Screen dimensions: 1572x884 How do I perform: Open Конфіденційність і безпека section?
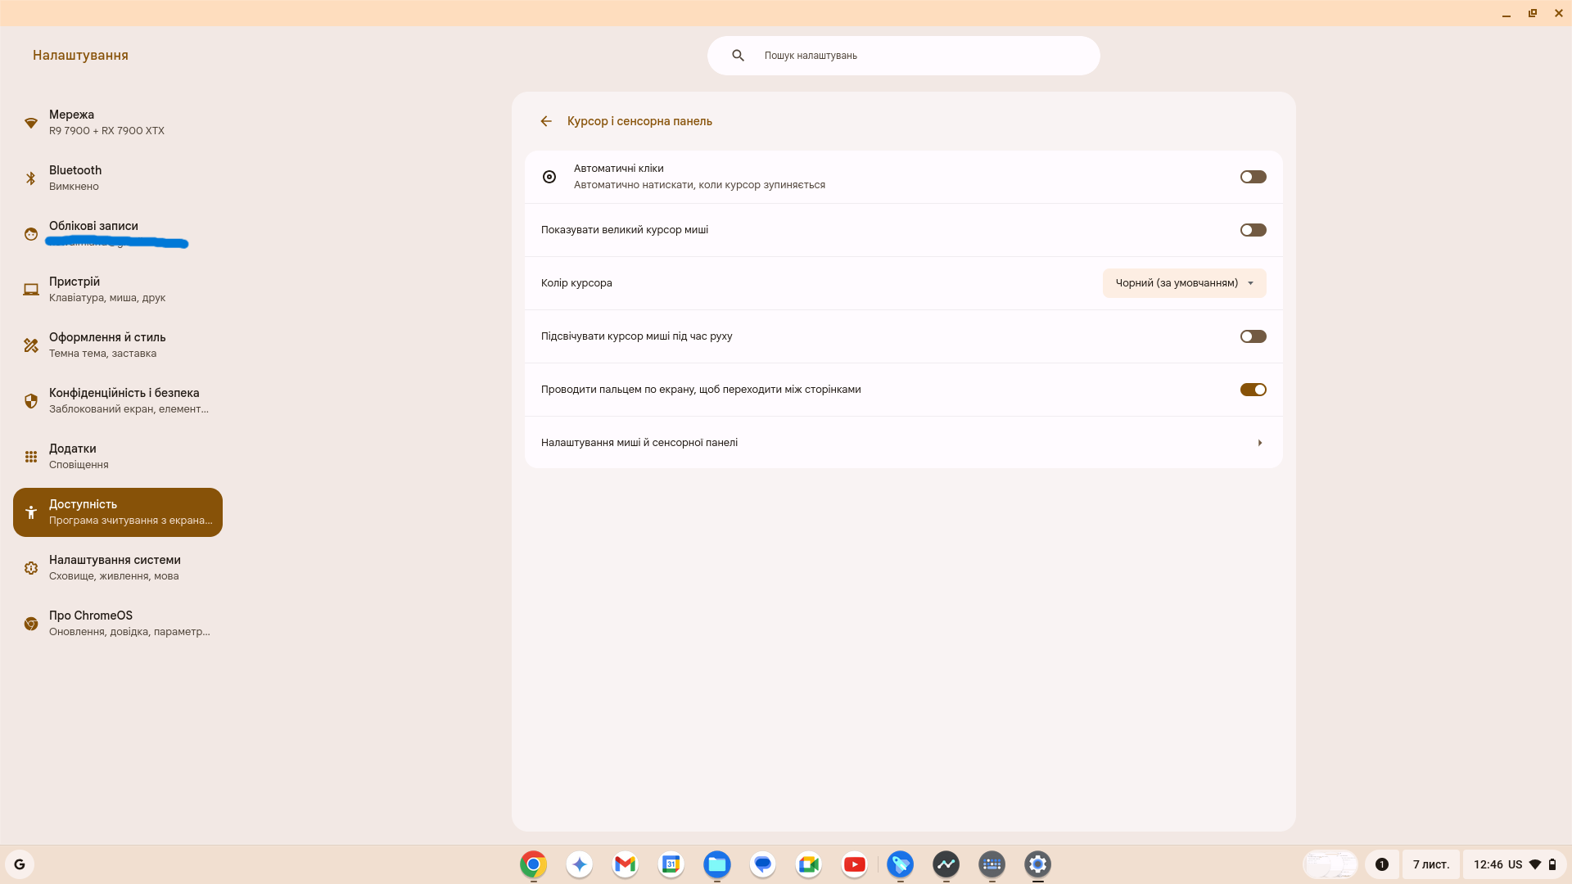(123, 400)
